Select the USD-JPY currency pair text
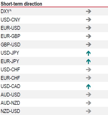Viewport: 108px width, 115px height. click(x=10, y=53)
